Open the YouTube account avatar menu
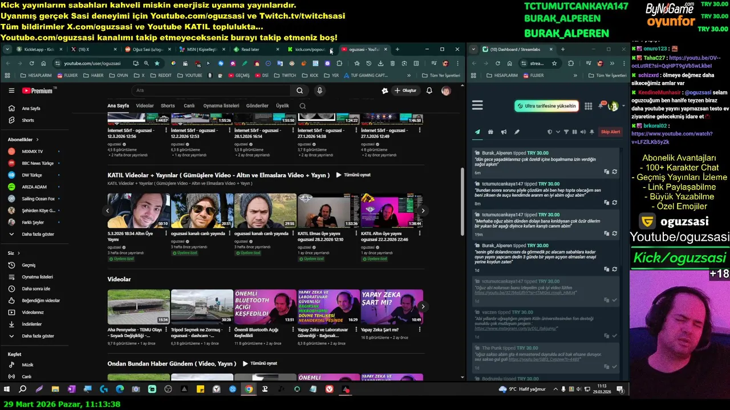This screenshot has width=730, height=410. (x=446, y=91)
